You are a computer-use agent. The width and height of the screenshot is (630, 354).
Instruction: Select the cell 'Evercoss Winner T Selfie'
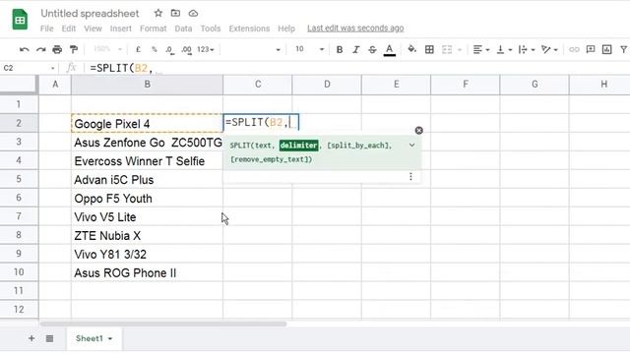147,160
